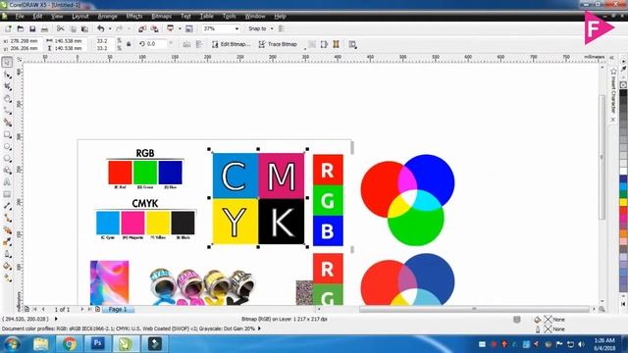
Task: Collapse the docker panel chevron
Action: (x=612, y=58)
